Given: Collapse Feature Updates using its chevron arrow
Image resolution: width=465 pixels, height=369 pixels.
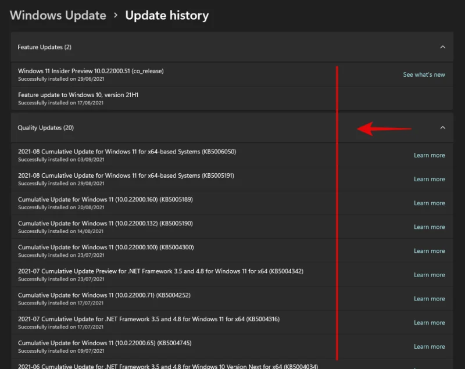Looking at the screenshot, I should click(x=442, y=47).
